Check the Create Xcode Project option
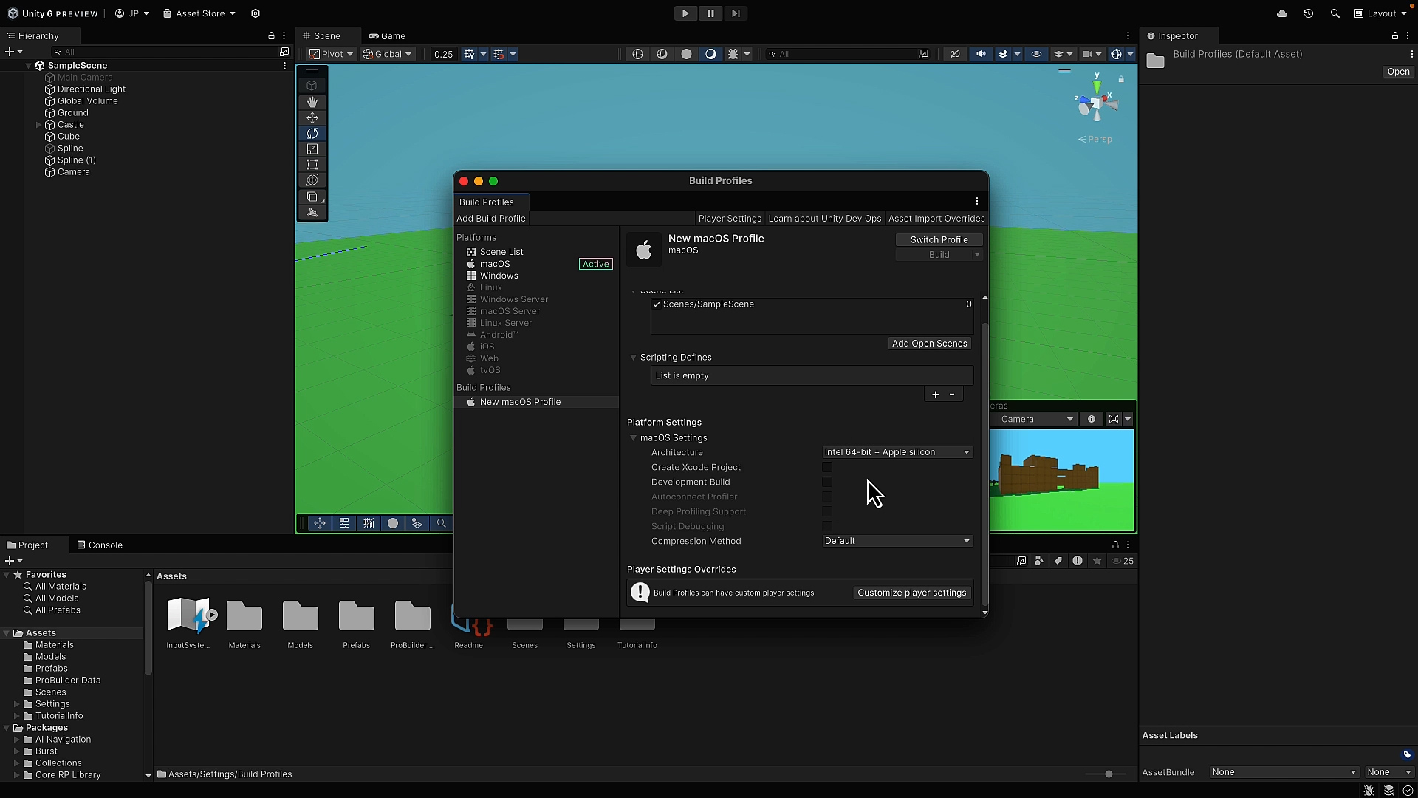 (x=827, y=467)
